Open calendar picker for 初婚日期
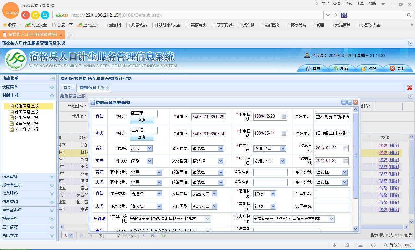Image resolution: width=415 pixels, height=250 pixels. point(346,148)
